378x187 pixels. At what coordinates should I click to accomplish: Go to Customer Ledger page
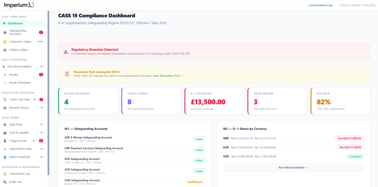(23, 42)
